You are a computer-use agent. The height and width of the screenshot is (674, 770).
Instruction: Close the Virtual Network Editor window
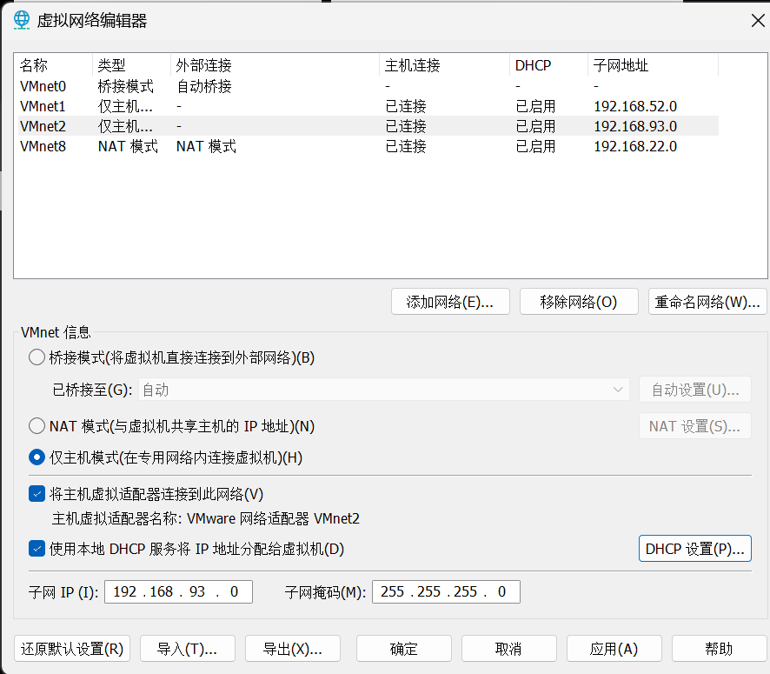(x=758, y=21)
